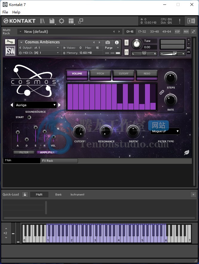Open Kontakt options gear icon
The width and height of the screenshot is (199, 264).
tap(61, 21)
